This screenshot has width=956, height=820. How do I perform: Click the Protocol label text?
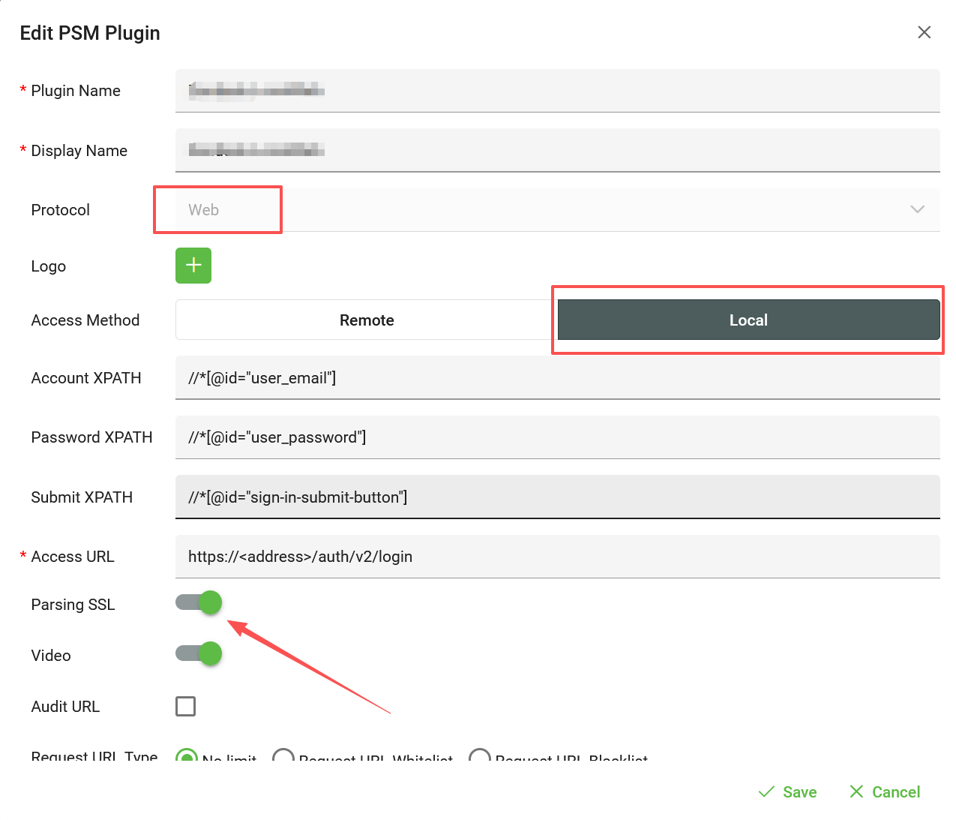60,210
